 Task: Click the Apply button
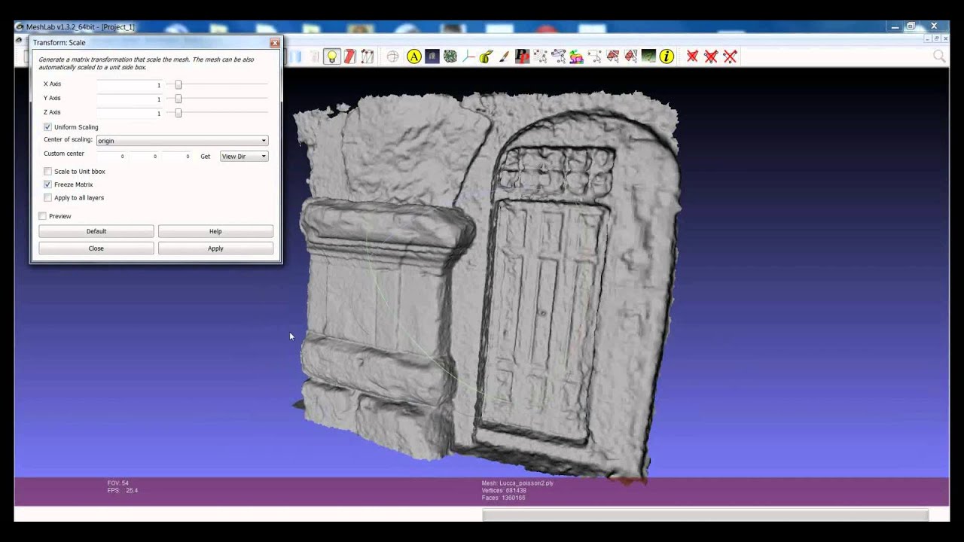click(x=215, y=248)
